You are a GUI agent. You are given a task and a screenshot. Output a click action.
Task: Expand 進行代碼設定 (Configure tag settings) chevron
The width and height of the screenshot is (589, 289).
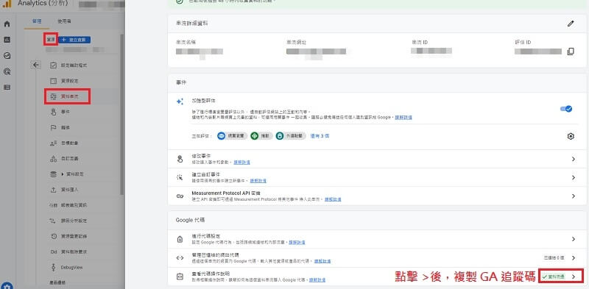[x=574, y=239]
